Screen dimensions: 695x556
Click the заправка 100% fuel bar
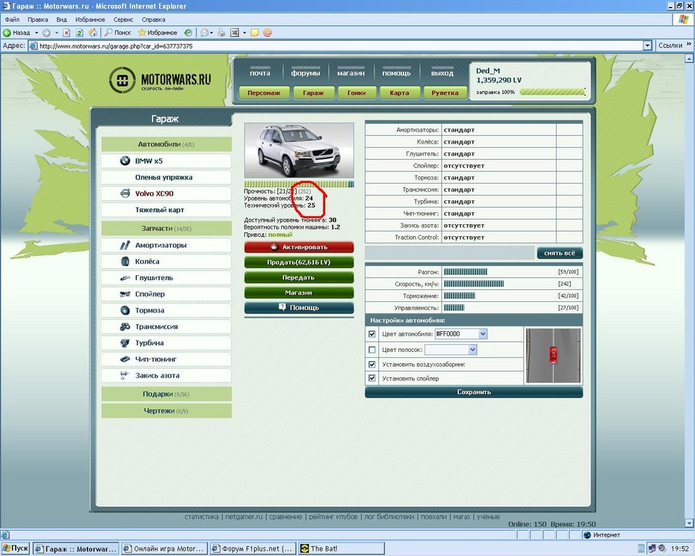point(553,92)
